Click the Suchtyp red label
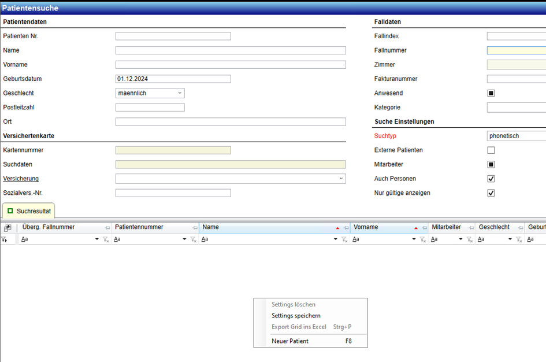 (385, 136)
